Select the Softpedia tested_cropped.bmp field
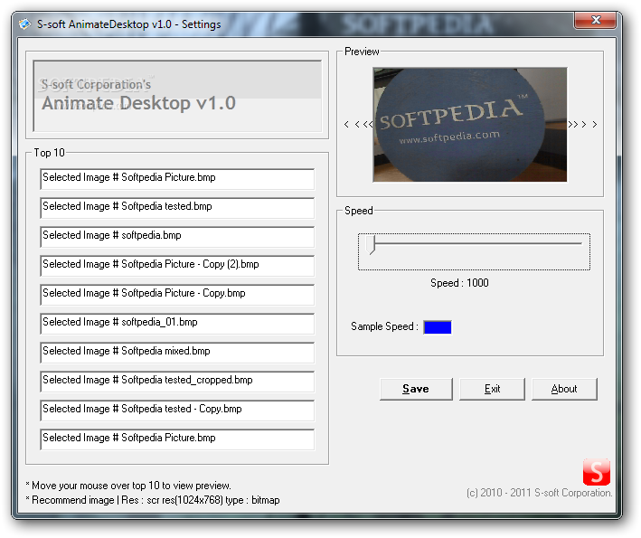Image resolution: width=641 pixels, height=538 pixels. (x=177, y=382)
